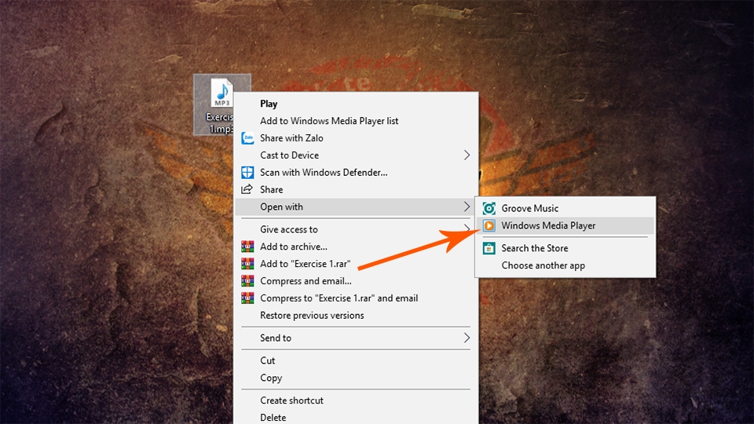Select Create shortcut

click(356, 400)
